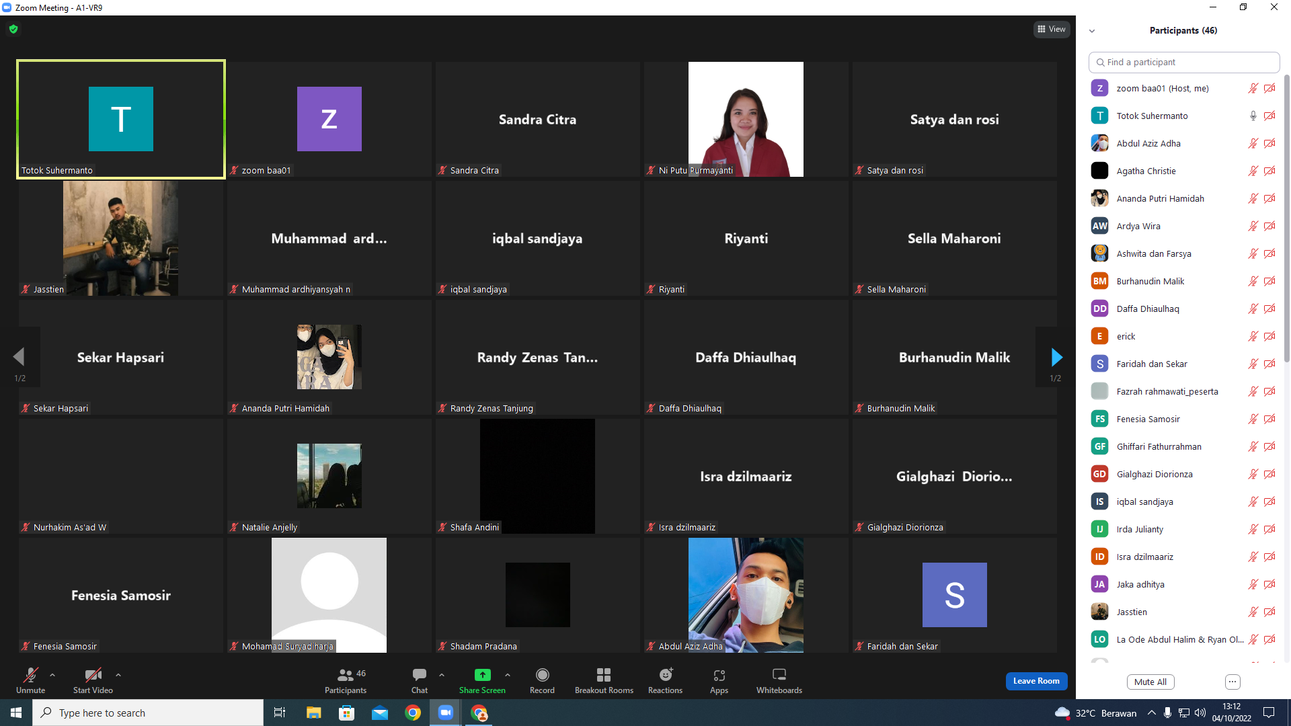
Task: Start Share Screen
Action: 482,680
